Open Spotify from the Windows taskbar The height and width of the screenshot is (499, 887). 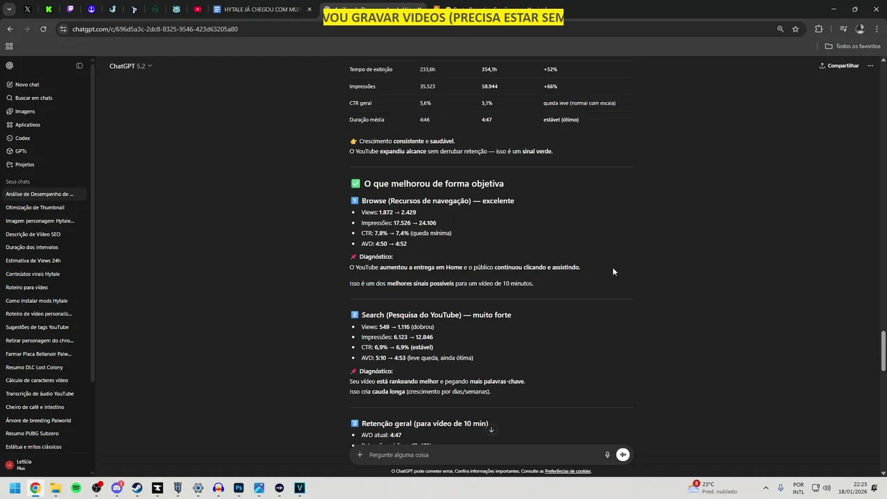tap(76, 488)
